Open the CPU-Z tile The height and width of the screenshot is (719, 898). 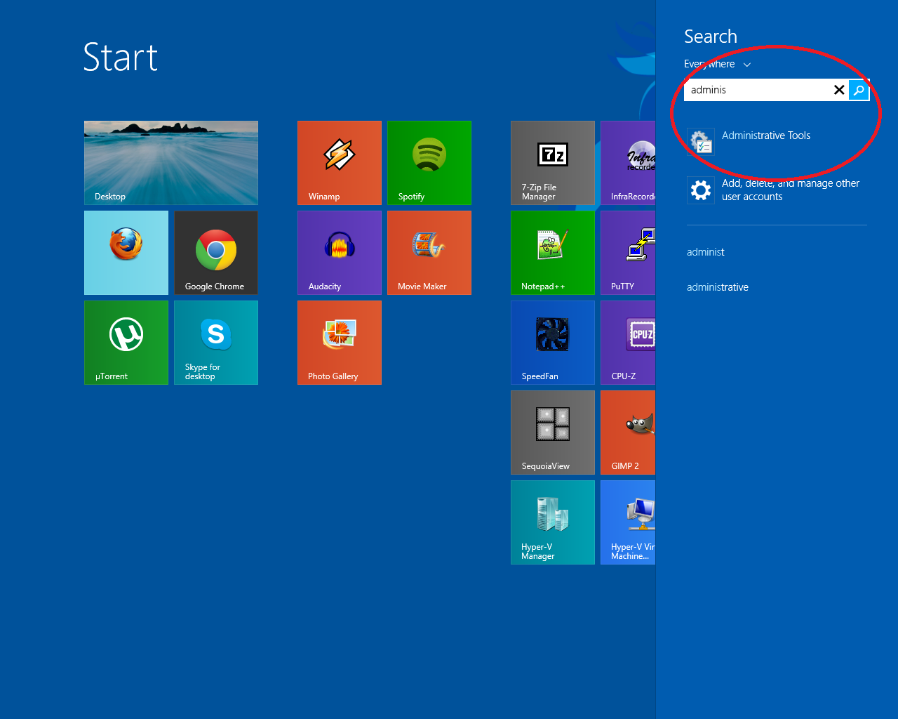(x=628, y=343)
